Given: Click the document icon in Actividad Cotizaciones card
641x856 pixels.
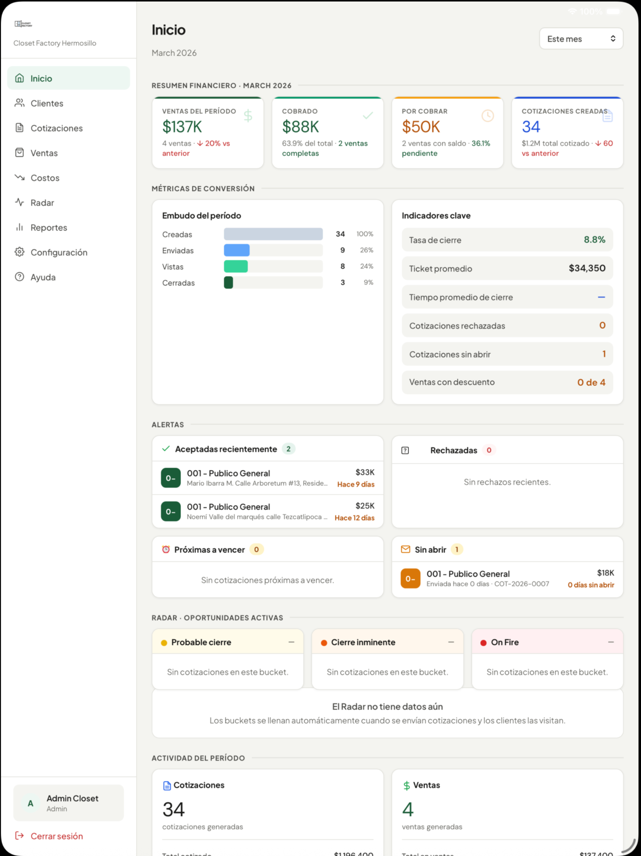Looking at the screenshot, I should 167,785.
